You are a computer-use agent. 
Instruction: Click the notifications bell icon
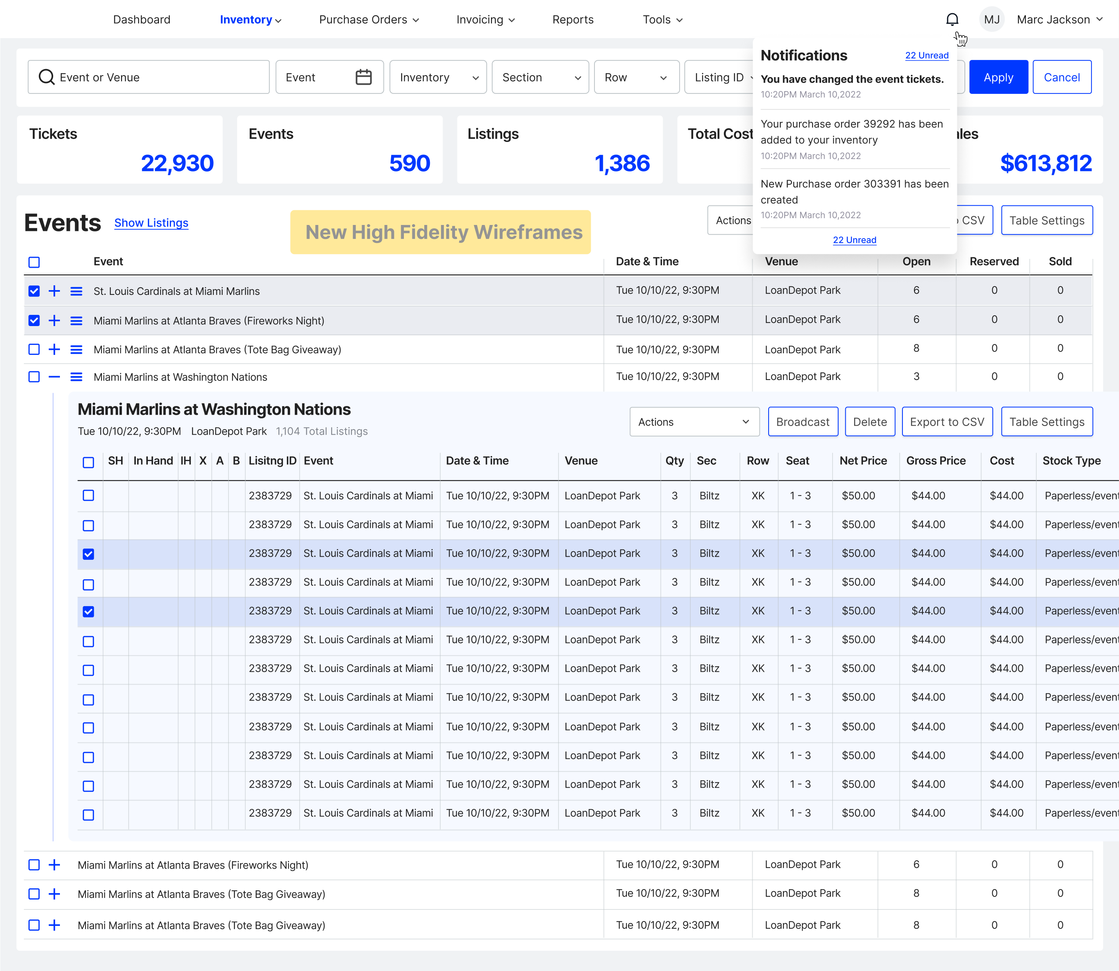(952, 20)
